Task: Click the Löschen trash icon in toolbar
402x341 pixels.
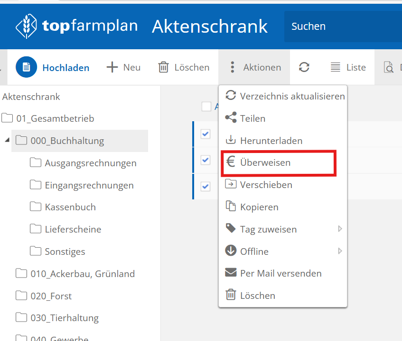Action: point(163,67)
